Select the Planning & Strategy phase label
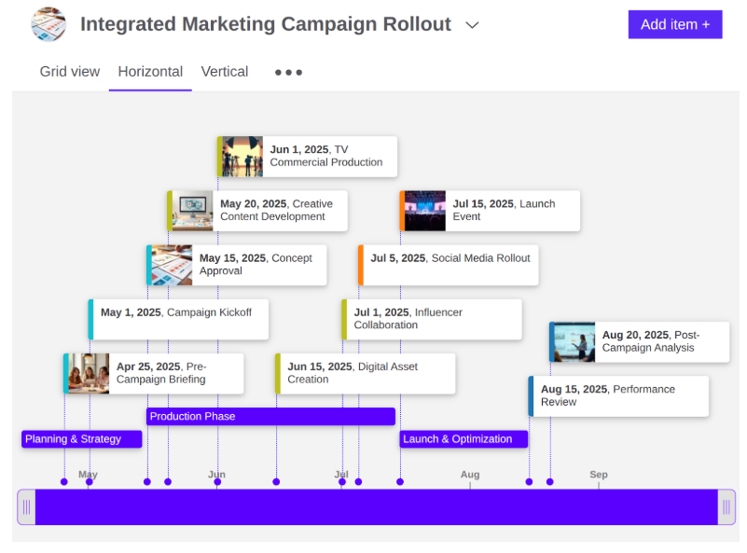The height and width of the screenshot is (553, 747). (81, 438)
